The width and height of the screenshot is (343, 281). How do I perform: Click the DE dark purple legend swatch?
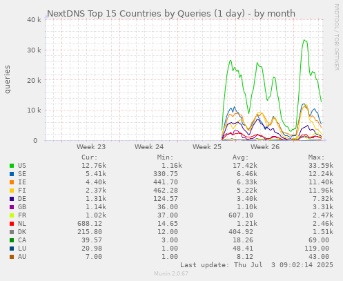[x=12, y=199]
